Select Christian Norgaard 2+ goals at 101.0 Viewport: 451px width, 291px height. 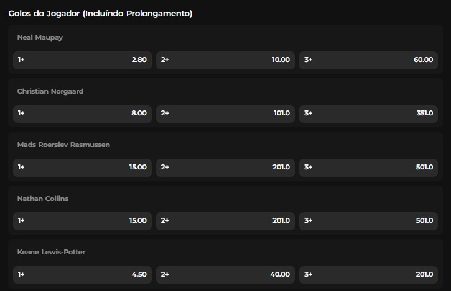pos(225,114)
